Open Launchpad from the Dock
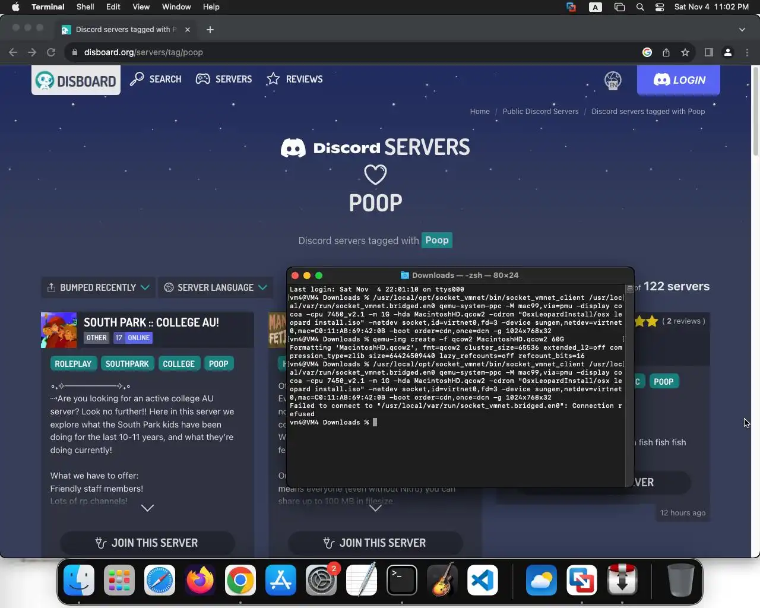This screenshot has height=608, width=760. [119, 580]
